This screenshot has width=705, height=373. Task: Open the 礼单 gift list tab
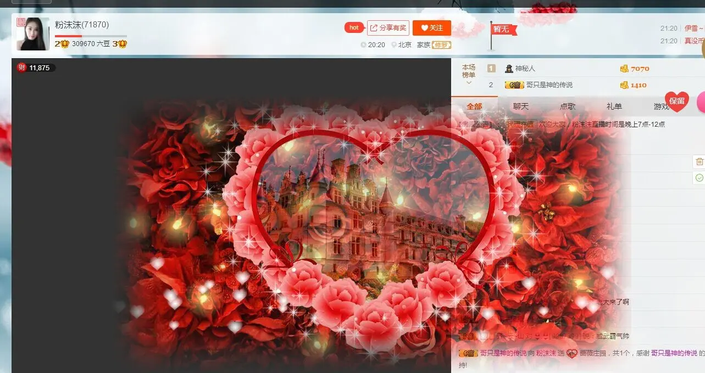click(614, 106)
